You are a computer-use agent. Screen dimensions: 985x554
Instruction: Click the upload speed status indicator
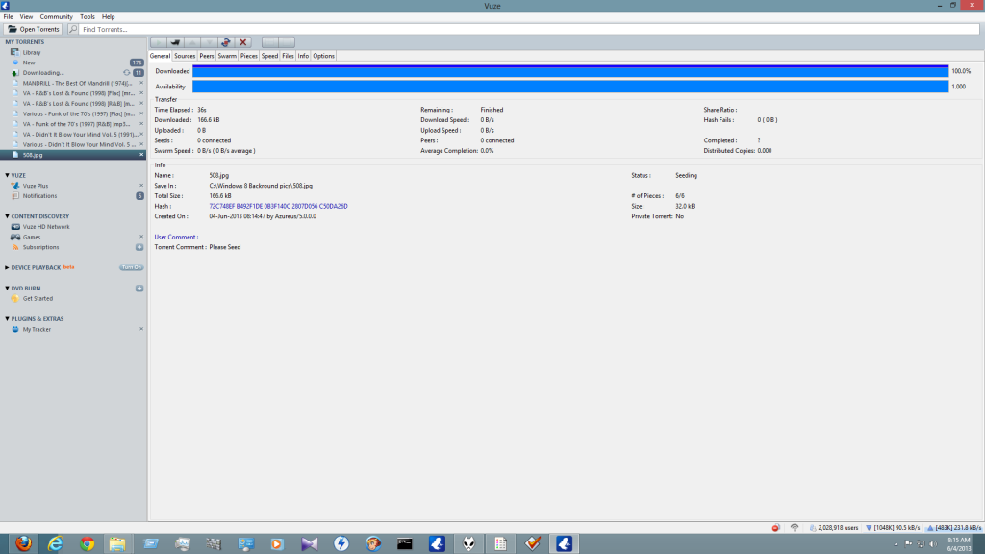pos(954,528)
